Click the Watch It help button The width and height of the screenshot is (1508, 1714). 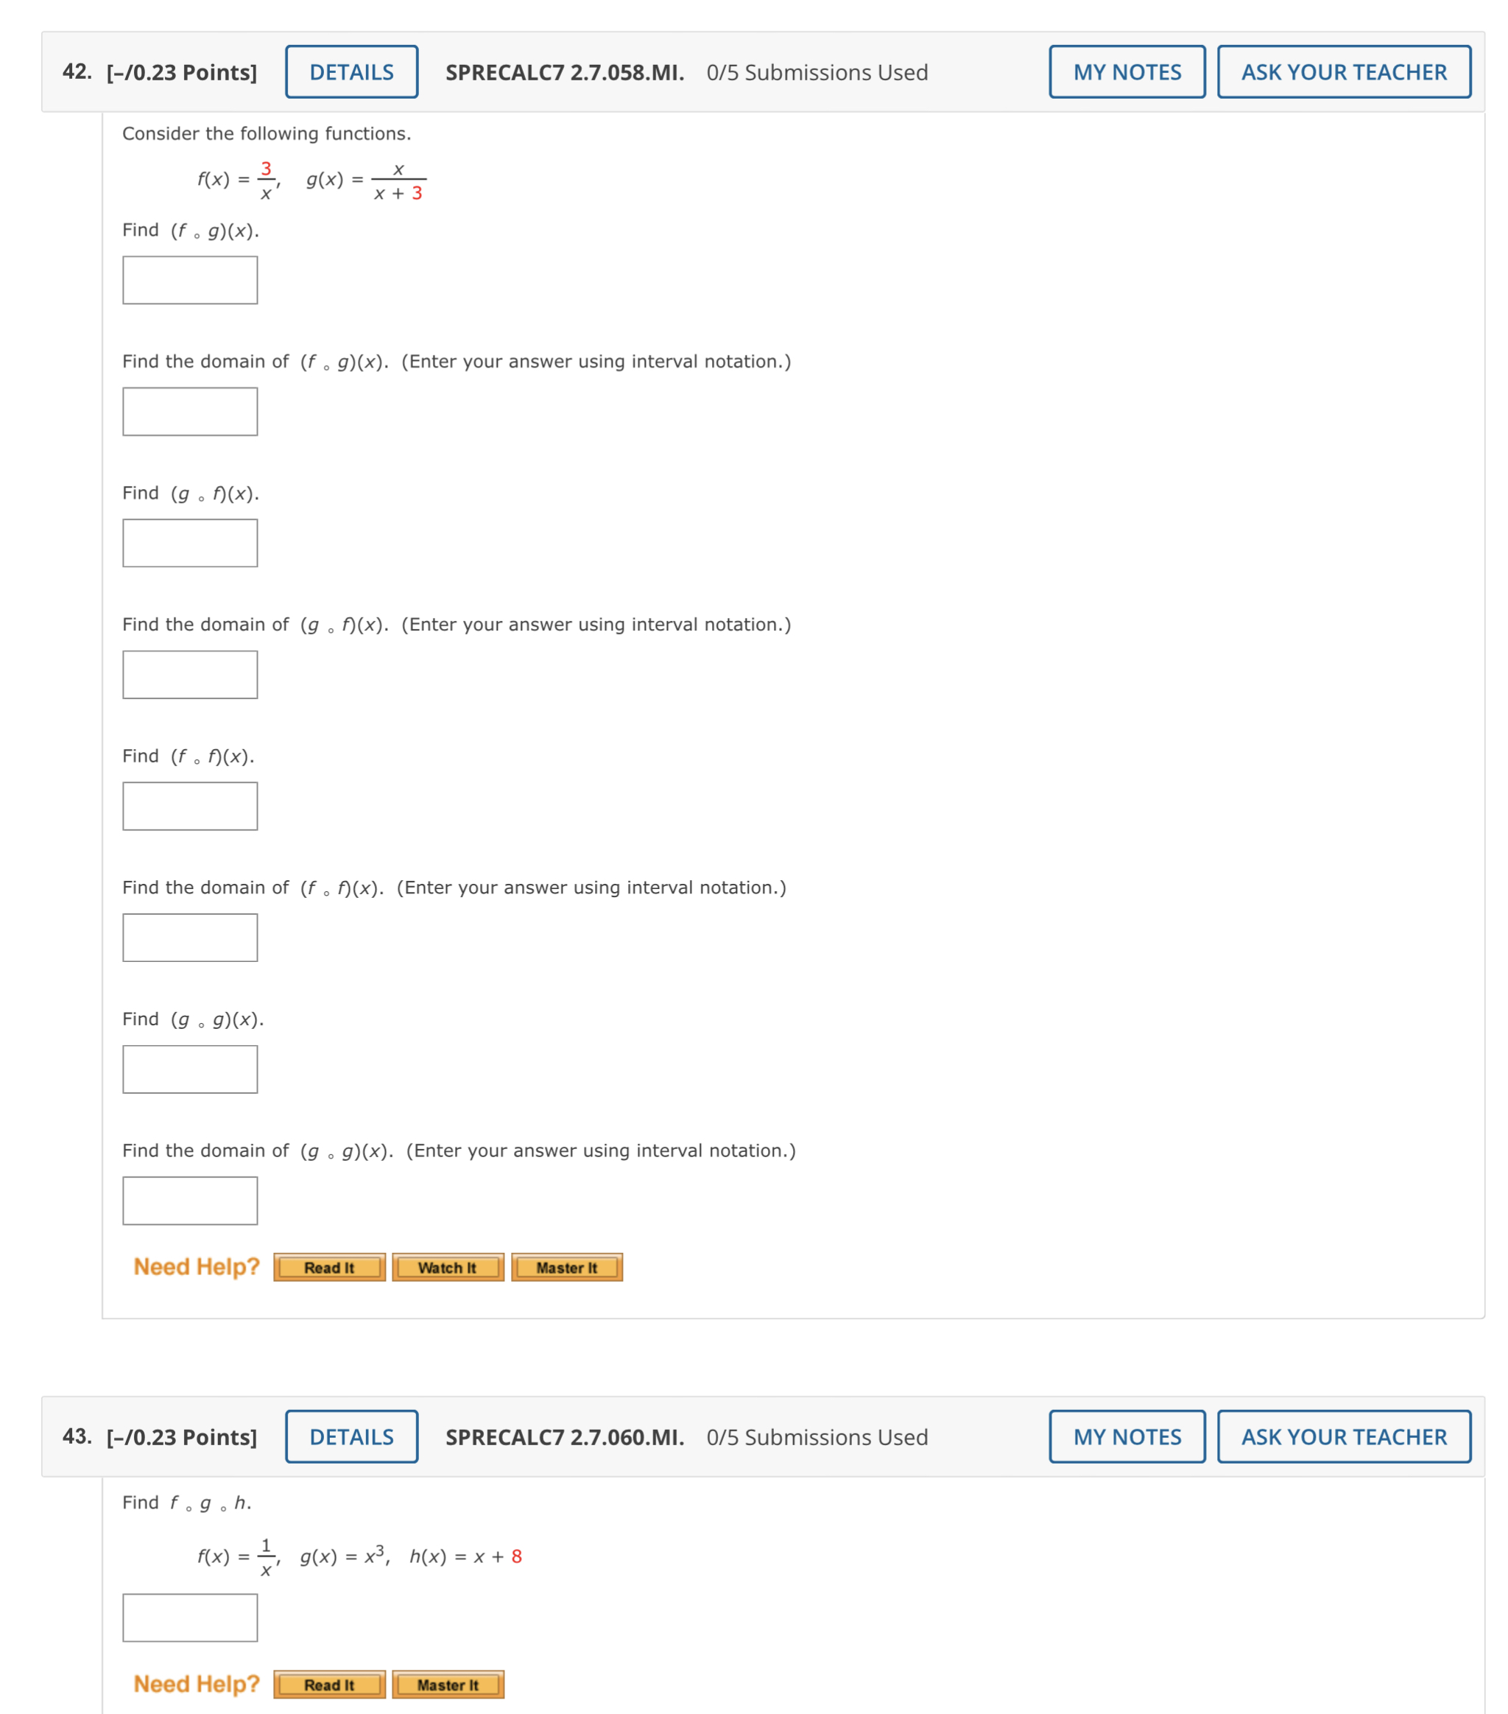tap(447, 1268)
